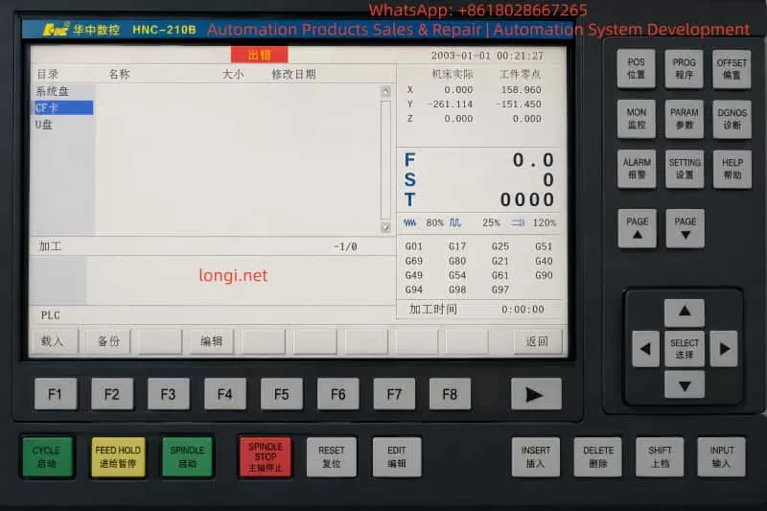Open the HELP 帮助 key
Image resolution: width=767 pixels, height=511 pixels.
point(732,169)
